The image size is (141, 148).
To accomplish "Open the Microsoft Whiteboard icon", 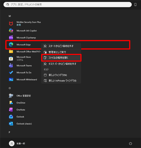I will (x=11, y=79).
